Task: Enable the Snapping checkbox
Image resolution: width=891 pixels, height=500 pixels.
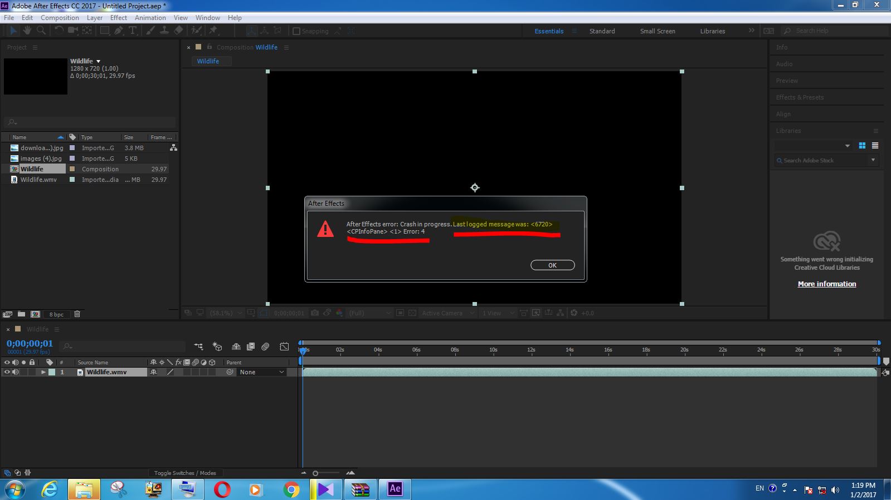Action: pyautogui.click(x=296, y=31)
